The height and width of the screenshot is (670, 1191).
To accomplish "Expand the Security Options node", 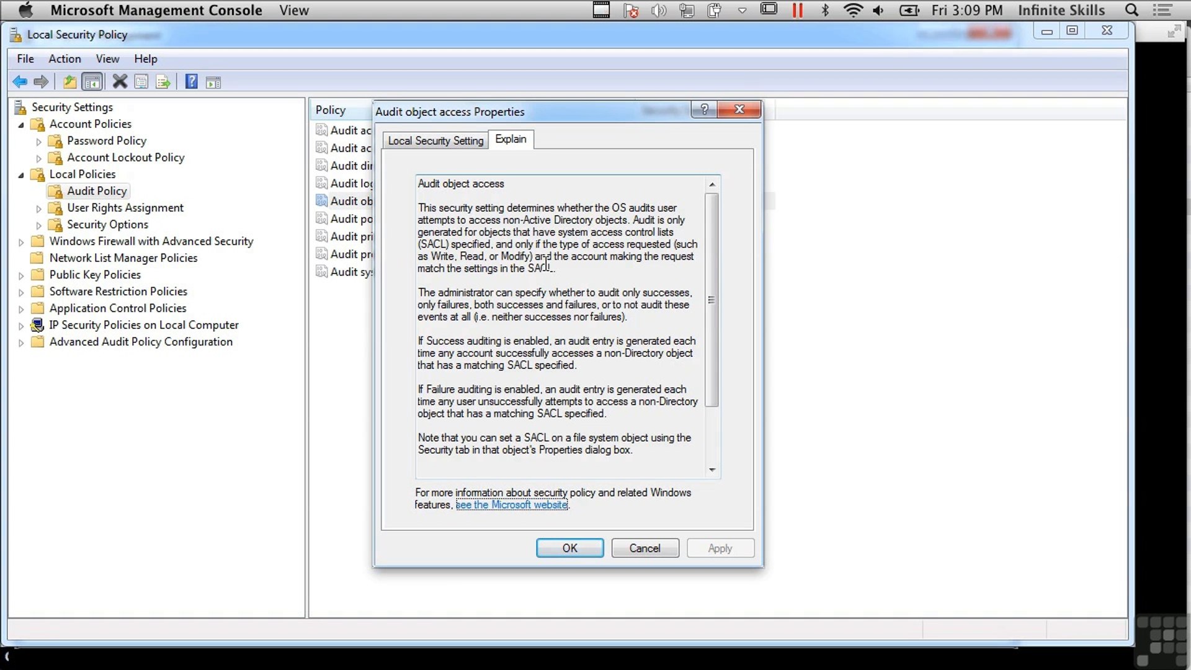I will coord(38,225).
